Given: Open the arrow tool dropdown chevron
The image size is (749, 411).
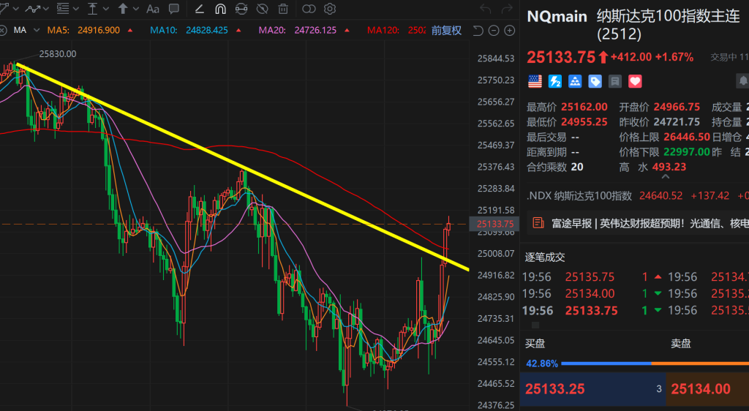Looking at the screenshot, I should [x=135, y=10].
